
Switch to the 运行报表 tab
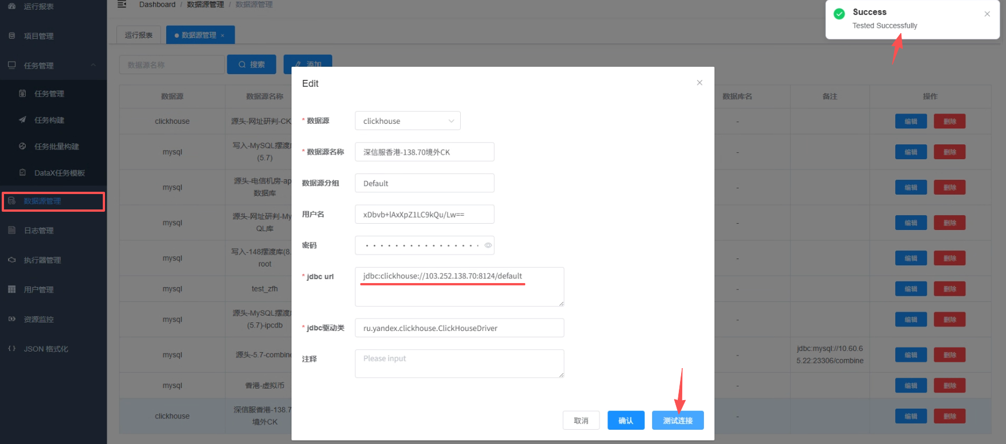(x=139, y=35)
